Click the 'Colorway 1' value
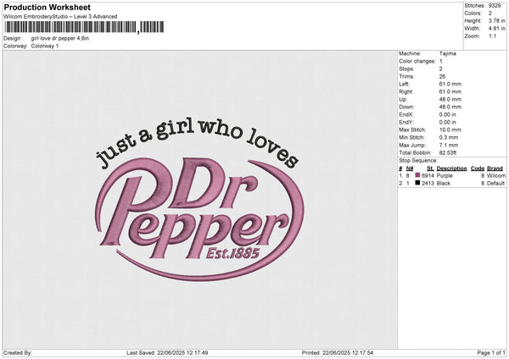The width and height of the screenshot is (509, 359). pyautogui.click(x=45, y=46)
